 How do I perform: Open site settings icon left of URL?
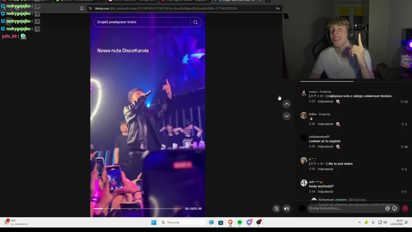90,8
